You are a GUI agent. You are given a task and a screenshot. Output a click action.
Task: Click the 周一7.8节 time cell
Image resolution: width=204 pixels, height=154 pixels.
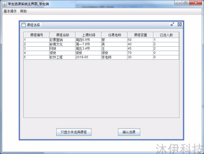click(x=88, y=44)
